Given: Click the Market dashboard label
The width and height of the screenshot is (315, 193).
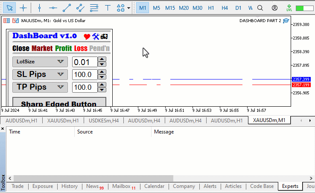Looking at the screenshot, I should click(42, 48).
